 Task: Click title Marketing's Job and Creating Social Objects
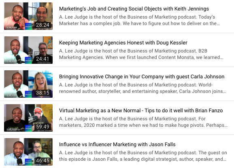click(134, 9)
